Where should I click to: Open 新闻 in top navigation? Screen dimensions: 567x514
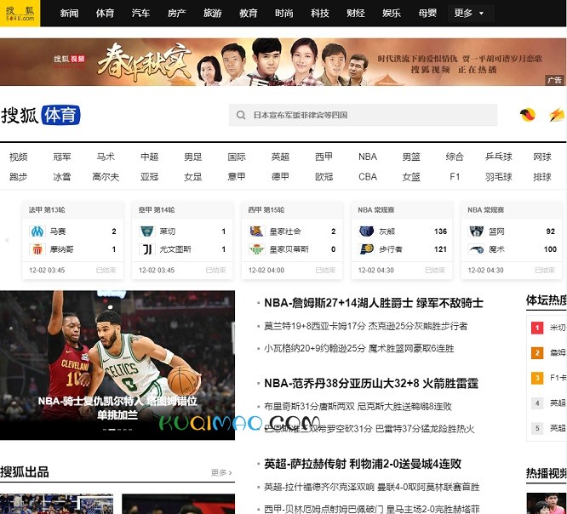(70, 14)
